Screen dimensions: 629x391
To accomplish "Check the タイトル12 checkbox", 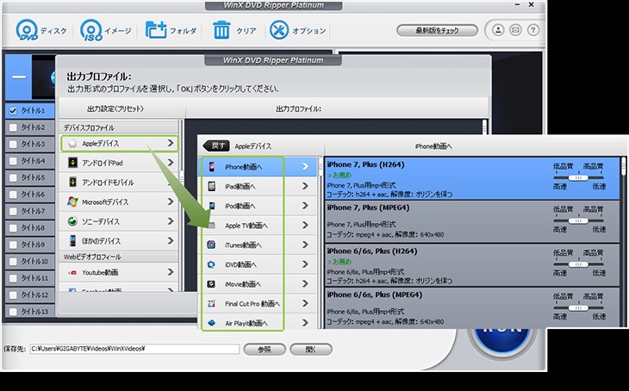I will pos(13,295).
